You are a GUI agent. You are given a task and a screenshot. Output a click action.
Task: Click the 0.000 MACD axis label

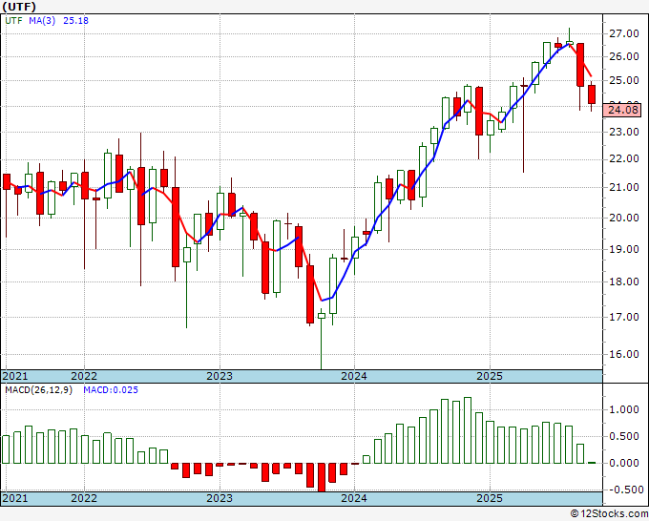pyautogui.click(x=624, y=463)
